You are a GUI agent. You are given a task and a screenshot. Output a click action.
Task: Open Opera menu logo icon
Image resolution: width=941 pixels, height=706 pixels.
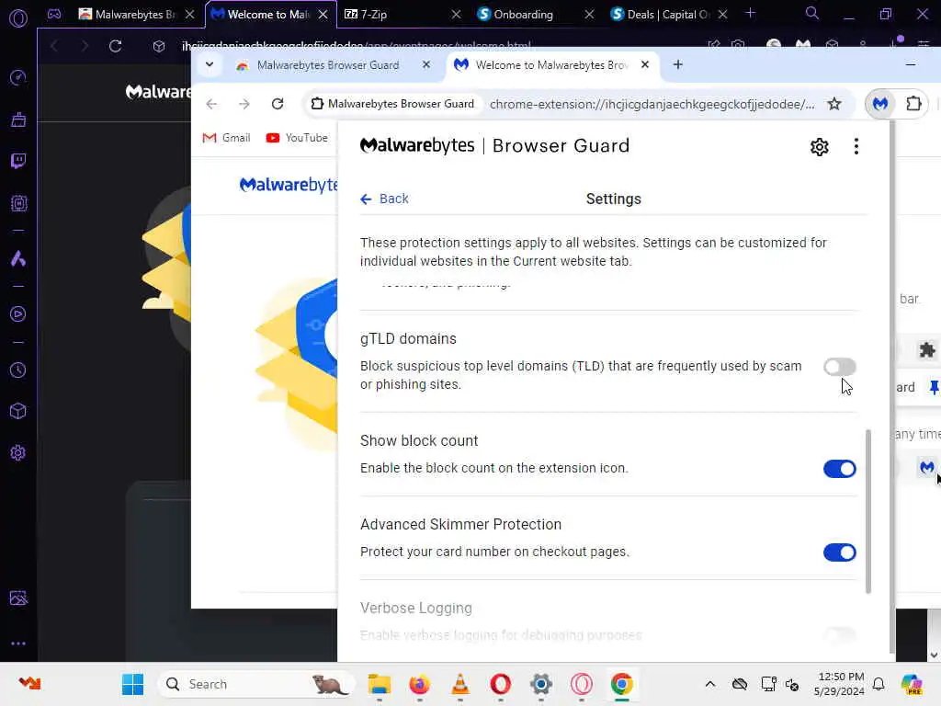click(18, 18)
